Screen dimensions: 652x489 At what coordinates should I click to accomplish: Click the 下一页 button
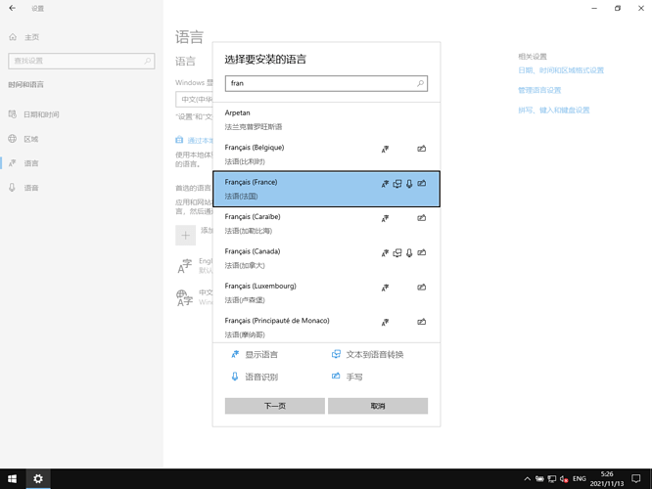(275, 406)
